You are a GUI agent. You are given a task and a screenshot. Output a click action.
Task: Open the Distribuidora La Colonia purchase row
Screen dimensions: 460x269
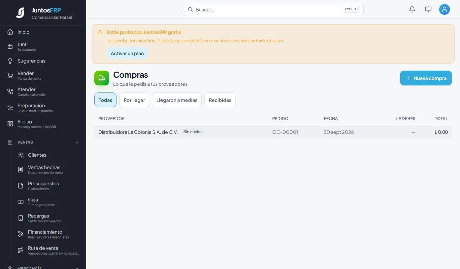click(x=273, y=132)
